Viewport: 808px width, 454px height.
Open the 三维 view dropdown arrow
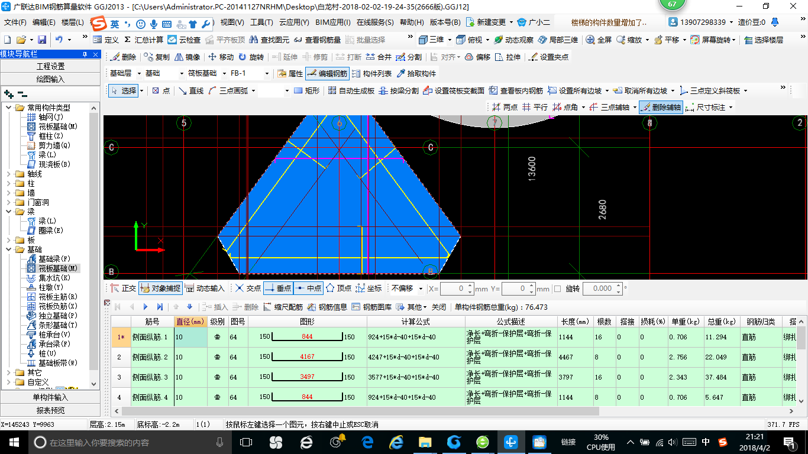450,40
